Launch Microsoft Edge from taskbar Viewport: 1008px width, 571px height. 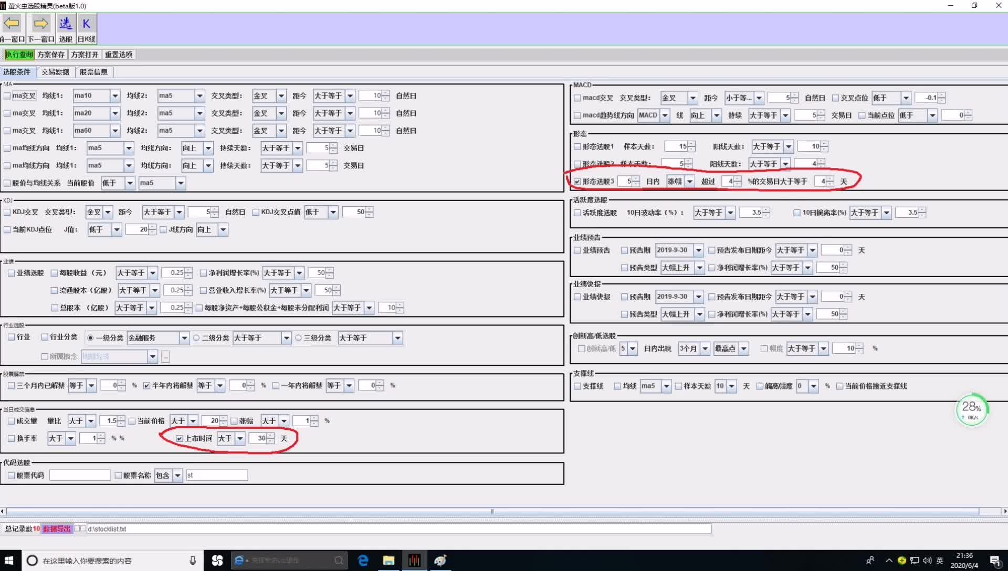(x=363, y=561)
